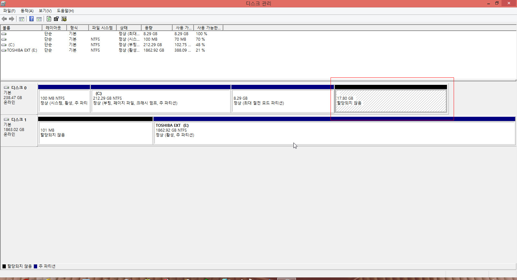Click the 212.29 GB capacity cell

tap(153, 45)
